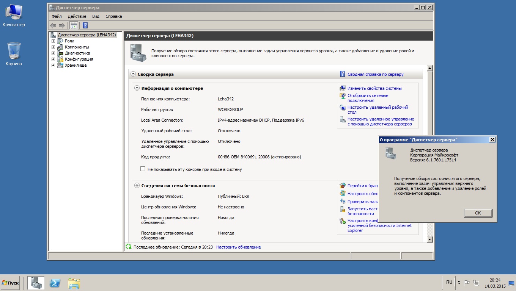Click the blue help question mark icon
Screen dimensions: 516x291
(x=85, y=25)
